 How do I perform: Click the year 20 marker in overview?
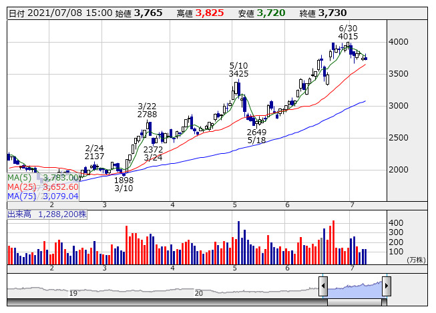pyautogui.click(x=198, y=293)
